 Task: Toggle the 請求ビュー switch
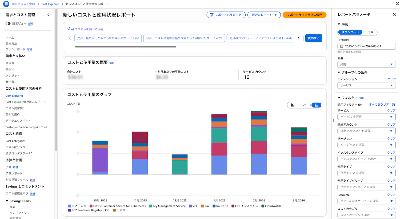[8, 23]
